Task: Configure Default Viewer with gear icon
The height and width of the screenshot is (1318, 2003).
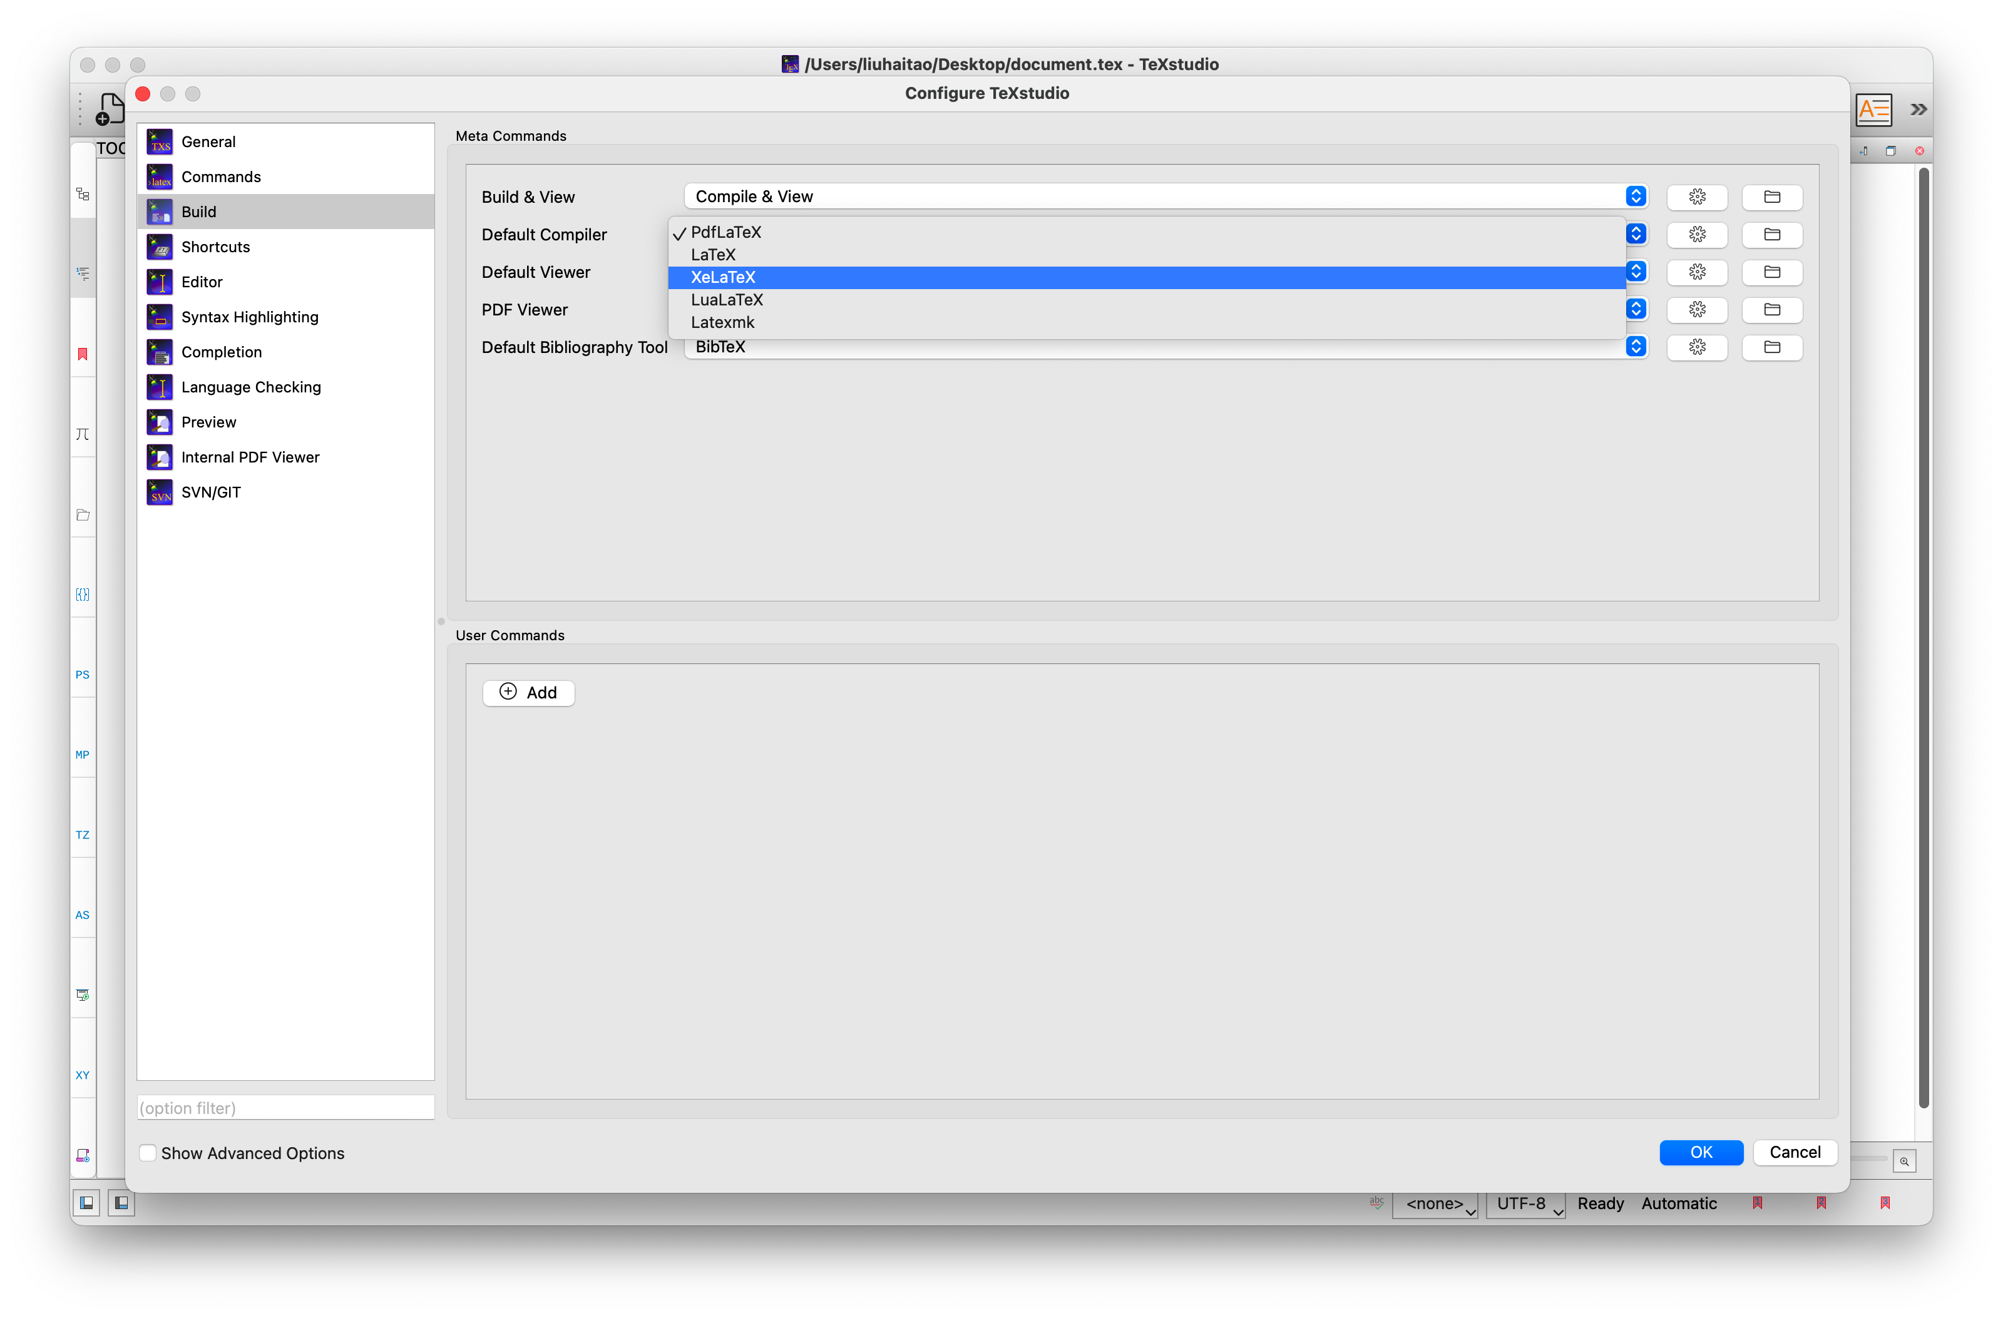Action: click(x=1697, y=272)
